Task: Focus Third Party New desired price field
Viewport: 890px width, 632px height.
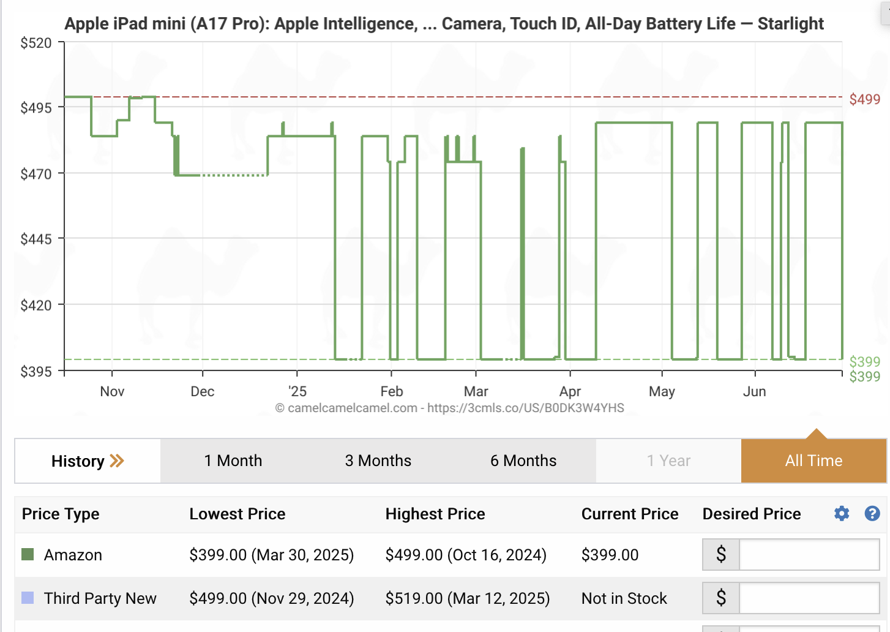Action: tap(809, 598)
